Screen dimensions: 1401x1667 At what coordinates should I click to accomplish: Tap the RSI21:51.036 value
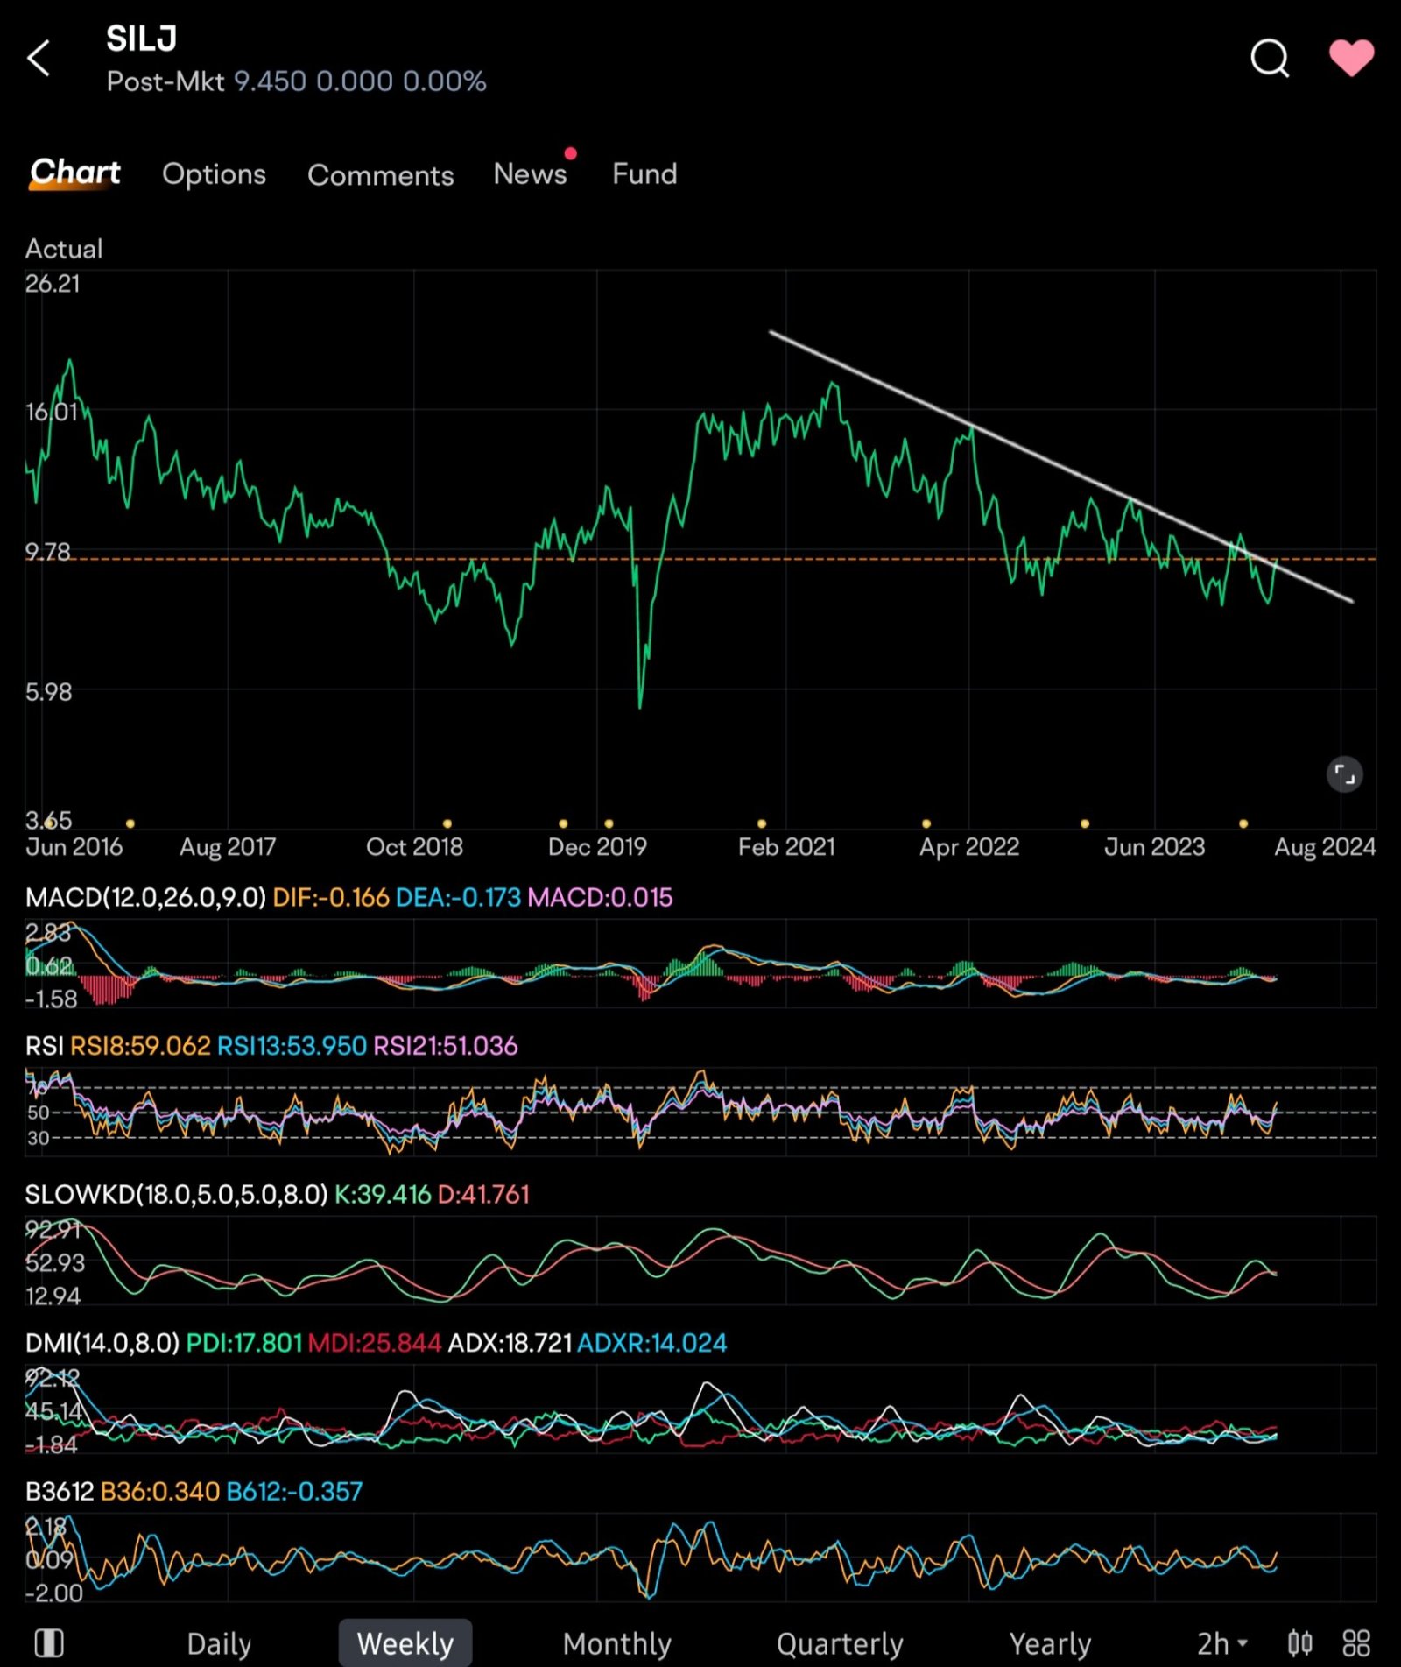coord(446,1045)
